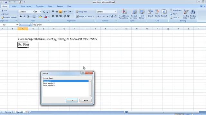
Task: Click the Save icon in quick access toolbar
Action: click(x=6, y=2)
